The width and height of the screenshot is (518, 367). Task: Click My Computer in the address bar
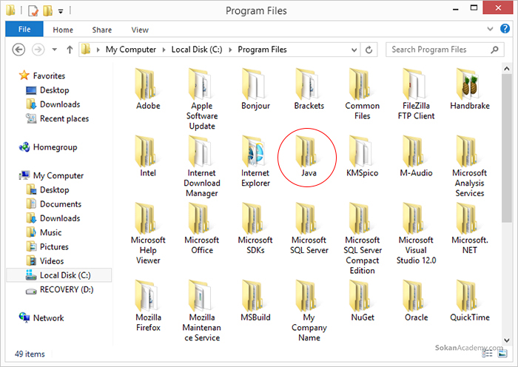click(x=130, y=50)
